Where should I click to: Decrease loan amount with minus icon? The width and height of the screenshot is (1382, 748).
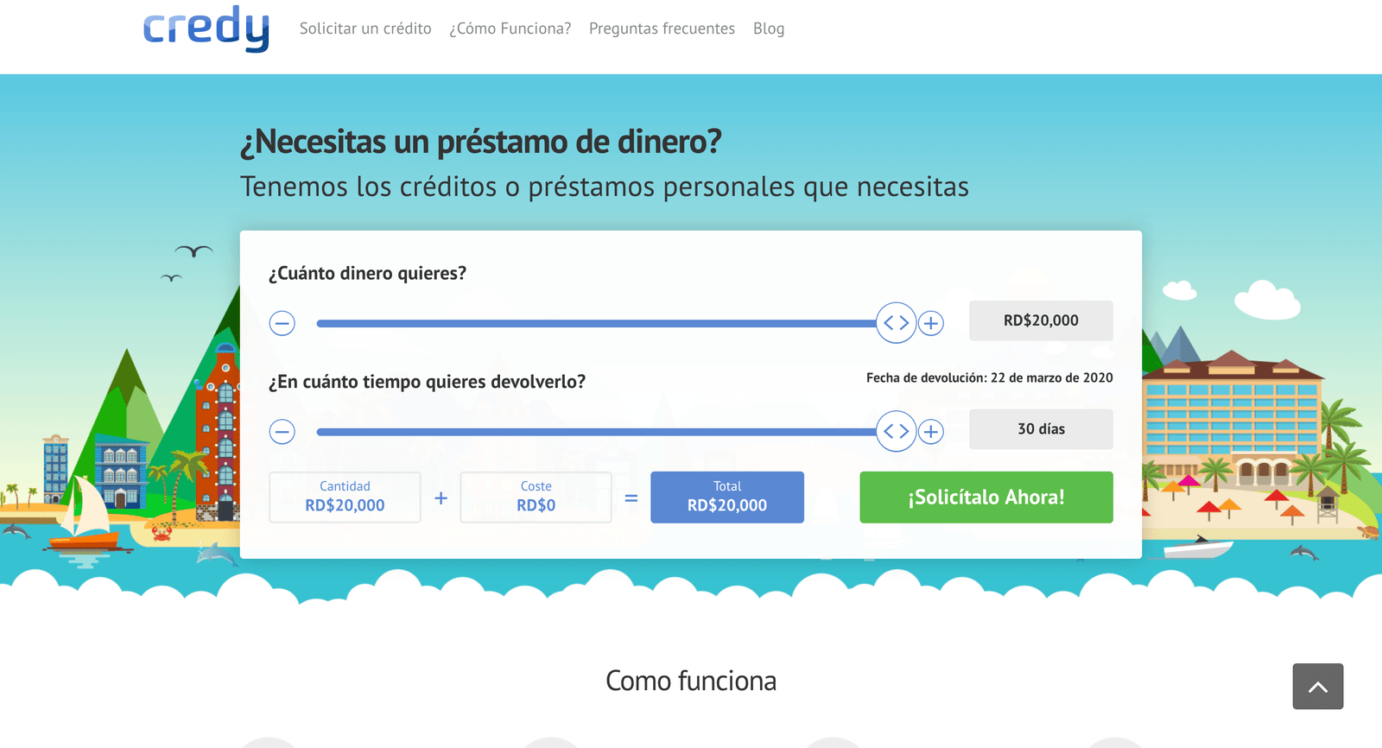pyautogui.click(x=282, y=323)
